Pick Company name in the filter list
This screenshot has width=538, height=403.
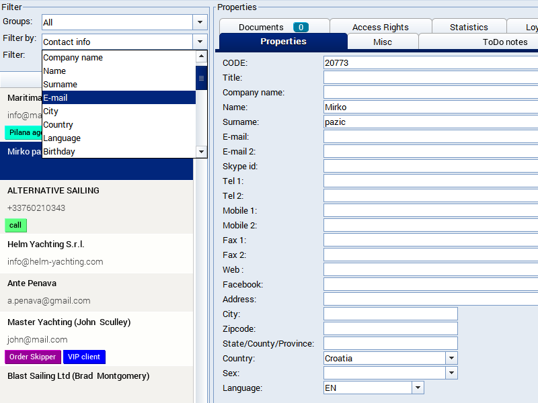pos(118,57)
